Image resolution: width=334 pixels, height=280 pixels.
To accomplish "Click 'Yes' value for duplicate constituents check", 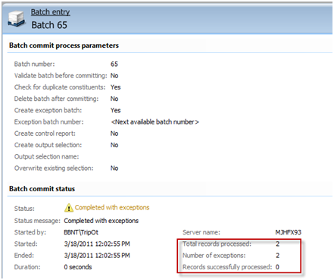I will coord(116,87).
